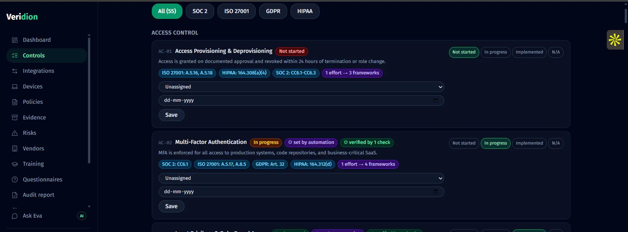Screen dimensions: 628x232
Task: Expand the AC-01 Unassigned owner dropdown
Action: 301,87
